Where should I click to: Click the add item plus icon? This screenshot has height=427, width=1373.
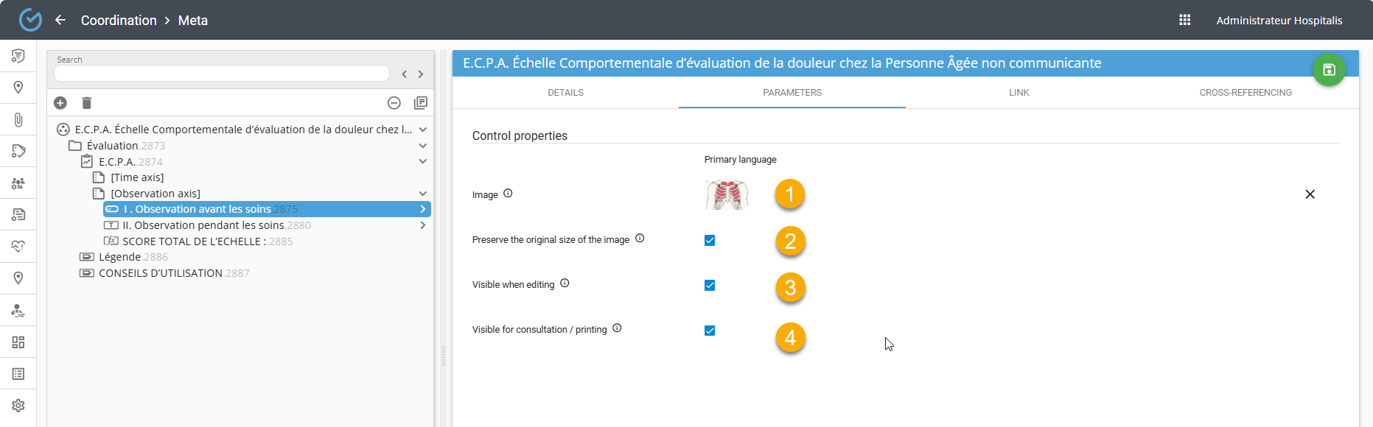(x=60, y=103)
